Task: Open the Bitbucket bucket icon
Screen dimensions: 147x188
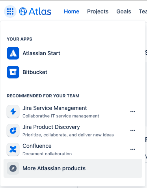Action: (x=13, y=72)
